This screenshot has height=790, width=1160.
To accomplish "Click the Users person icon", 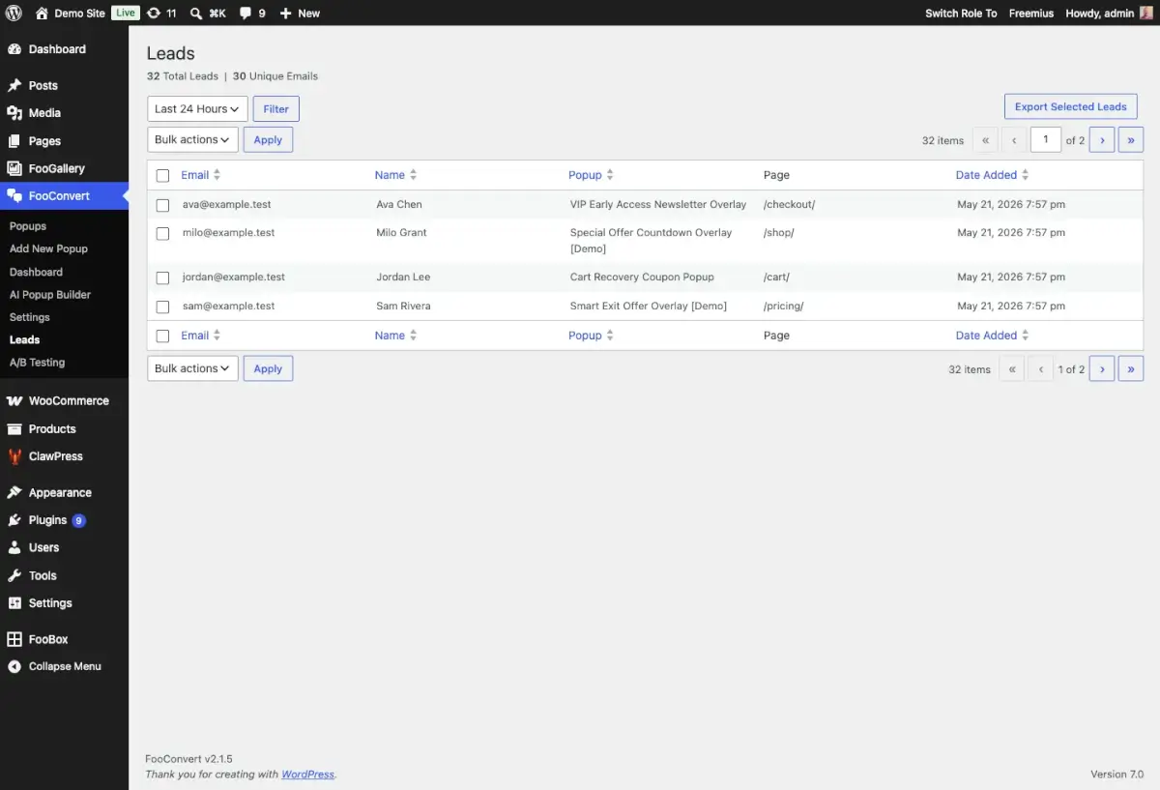I will point(14,547).
